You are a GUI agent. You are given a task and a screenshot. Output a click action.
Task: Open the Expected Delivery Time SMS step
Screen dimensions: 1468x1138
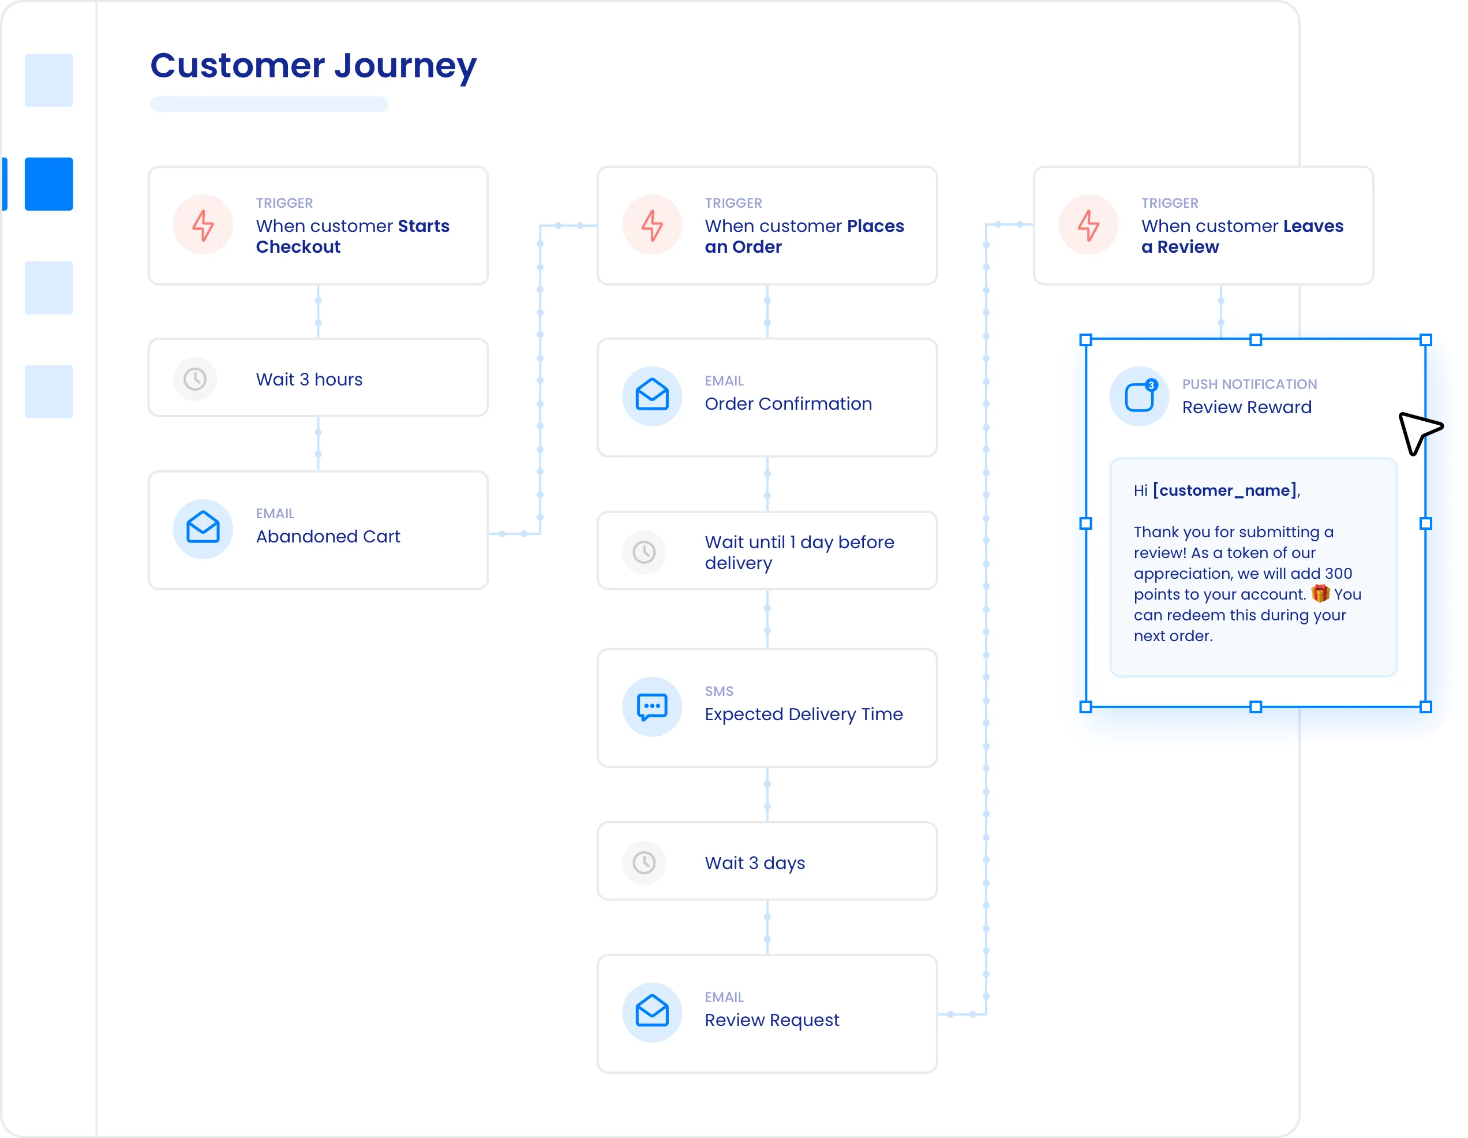tap(767, 708)
